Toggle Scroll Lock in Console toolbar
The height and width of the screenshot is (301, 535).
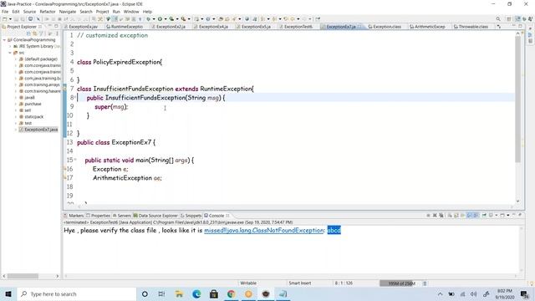[456, 216]
